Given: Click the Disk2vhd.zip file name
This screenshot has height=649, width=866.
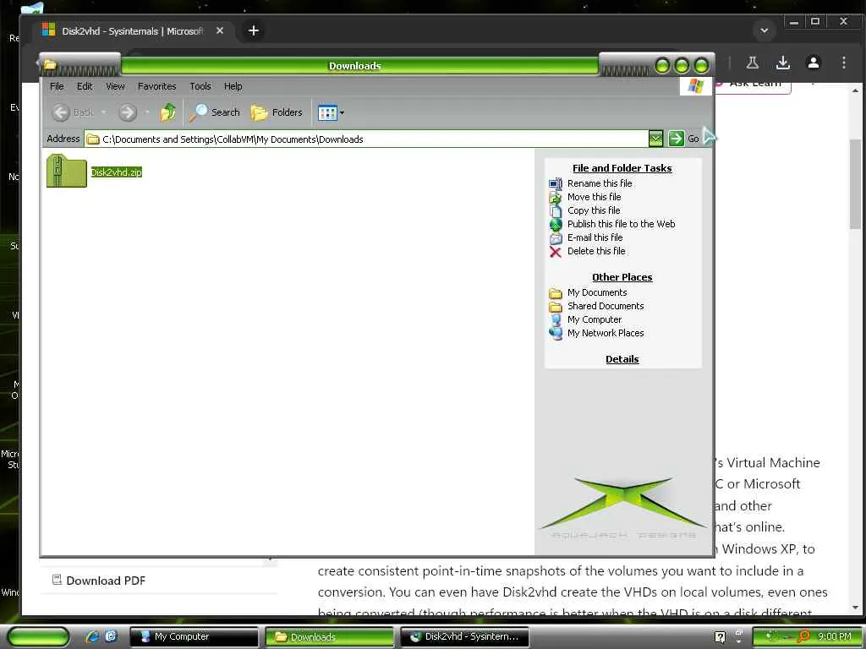Looking at the screenshot, I should tap(117, 172).
